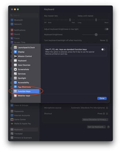121x152 pixels.
Task: Open the backlight inactivity Never dropdown
Action: click(x=104, y=40)
